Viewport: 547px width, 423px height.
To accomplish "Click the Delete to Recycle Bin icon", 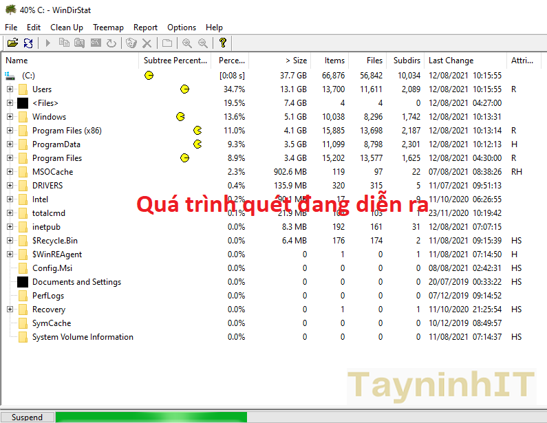I will [131, 43].
